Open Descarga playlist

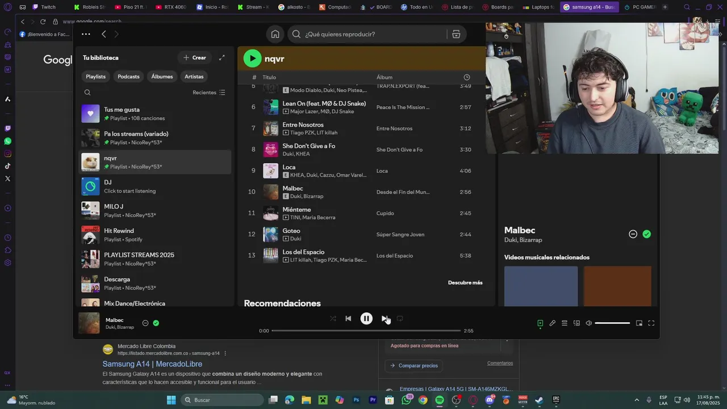point(154,283)
